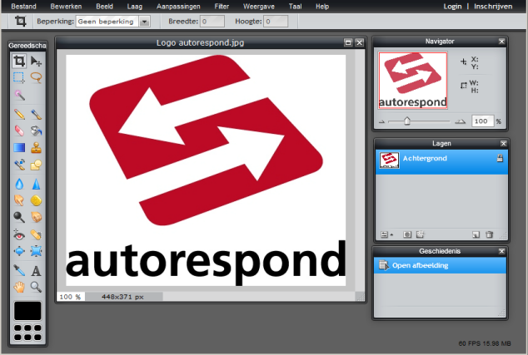This screenshot has height=355, width=528.
Task: Select the Shape drawing tool
Action: (36, 165)
